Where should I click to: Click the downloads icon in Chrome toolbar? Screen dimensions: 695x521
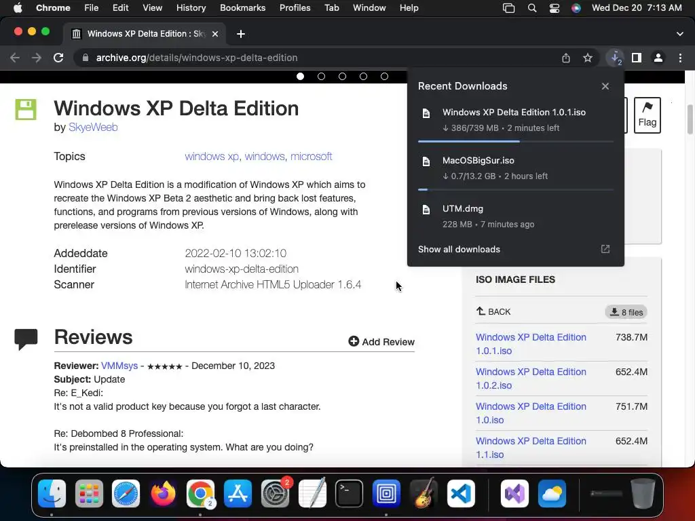coord(615,58)
